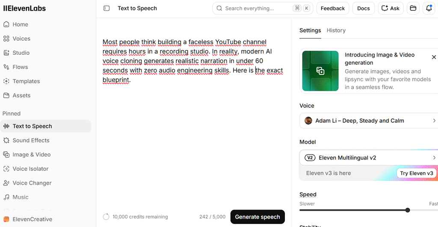Click the V2 model badge
Screen dimensions: 438x227
310,158
